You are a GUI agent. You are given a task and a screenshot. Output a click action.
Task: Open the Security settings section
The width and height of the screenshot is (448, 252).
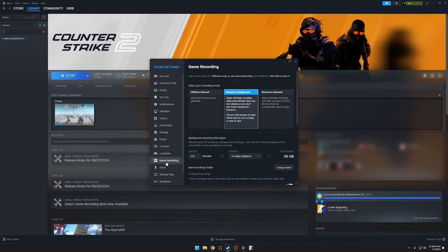pyautogui.click(x=166, y=97)
